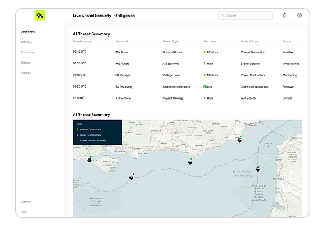Click in the Search input field
325x226 pixels.
(245, 15)
